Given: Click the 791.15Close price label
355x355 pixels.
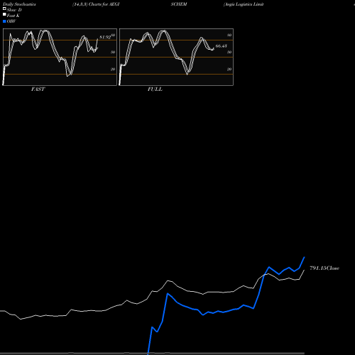Looking at the screenshot, I should click(324, 268).
